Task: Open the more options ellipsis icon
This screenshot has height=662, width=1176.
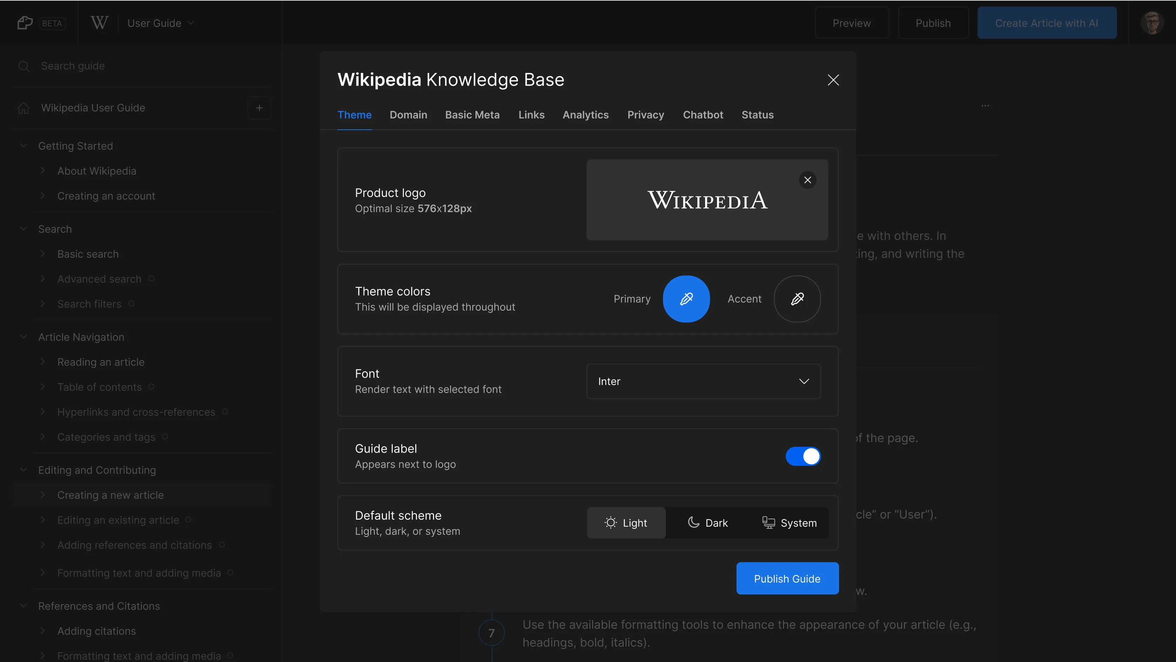Action: (x=986, y=106)
